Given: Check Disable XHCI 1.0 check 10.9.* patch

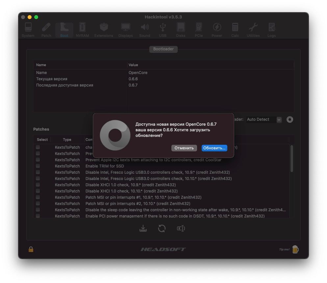Looking at the screenshot, I should pyautogui.click(x=38, y=185).
